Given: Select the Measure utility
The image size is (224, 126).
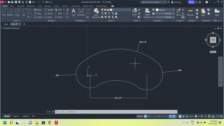Looking at the screenshot, I should (x=190, y=12).
